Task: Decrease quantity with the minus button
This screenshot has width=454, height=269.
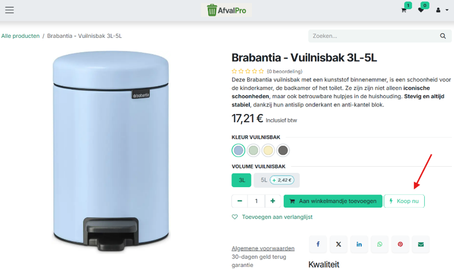Action: (x=239, y=201)
